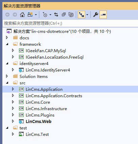This screenshot has height=144, width=138.
Task: Select LinCms.Infrastructure project name
Action: point(46,109)
